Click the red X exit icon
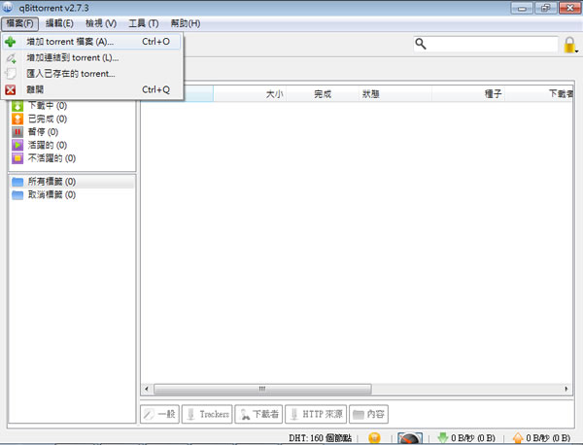 point(11,89)
